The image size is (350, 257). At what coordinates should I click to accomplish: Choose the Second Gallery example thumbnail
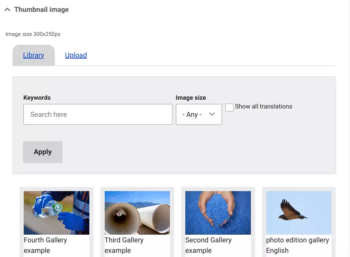coord(217,213)
